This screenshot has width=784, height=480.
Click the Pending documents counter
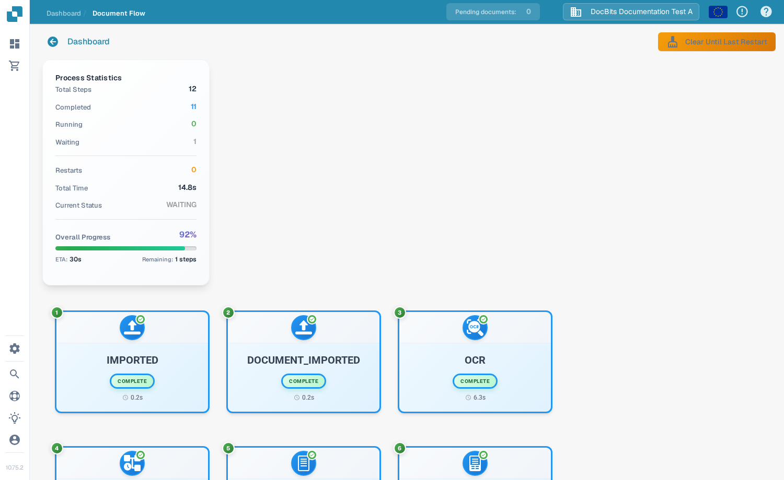[x=493, y=11]
